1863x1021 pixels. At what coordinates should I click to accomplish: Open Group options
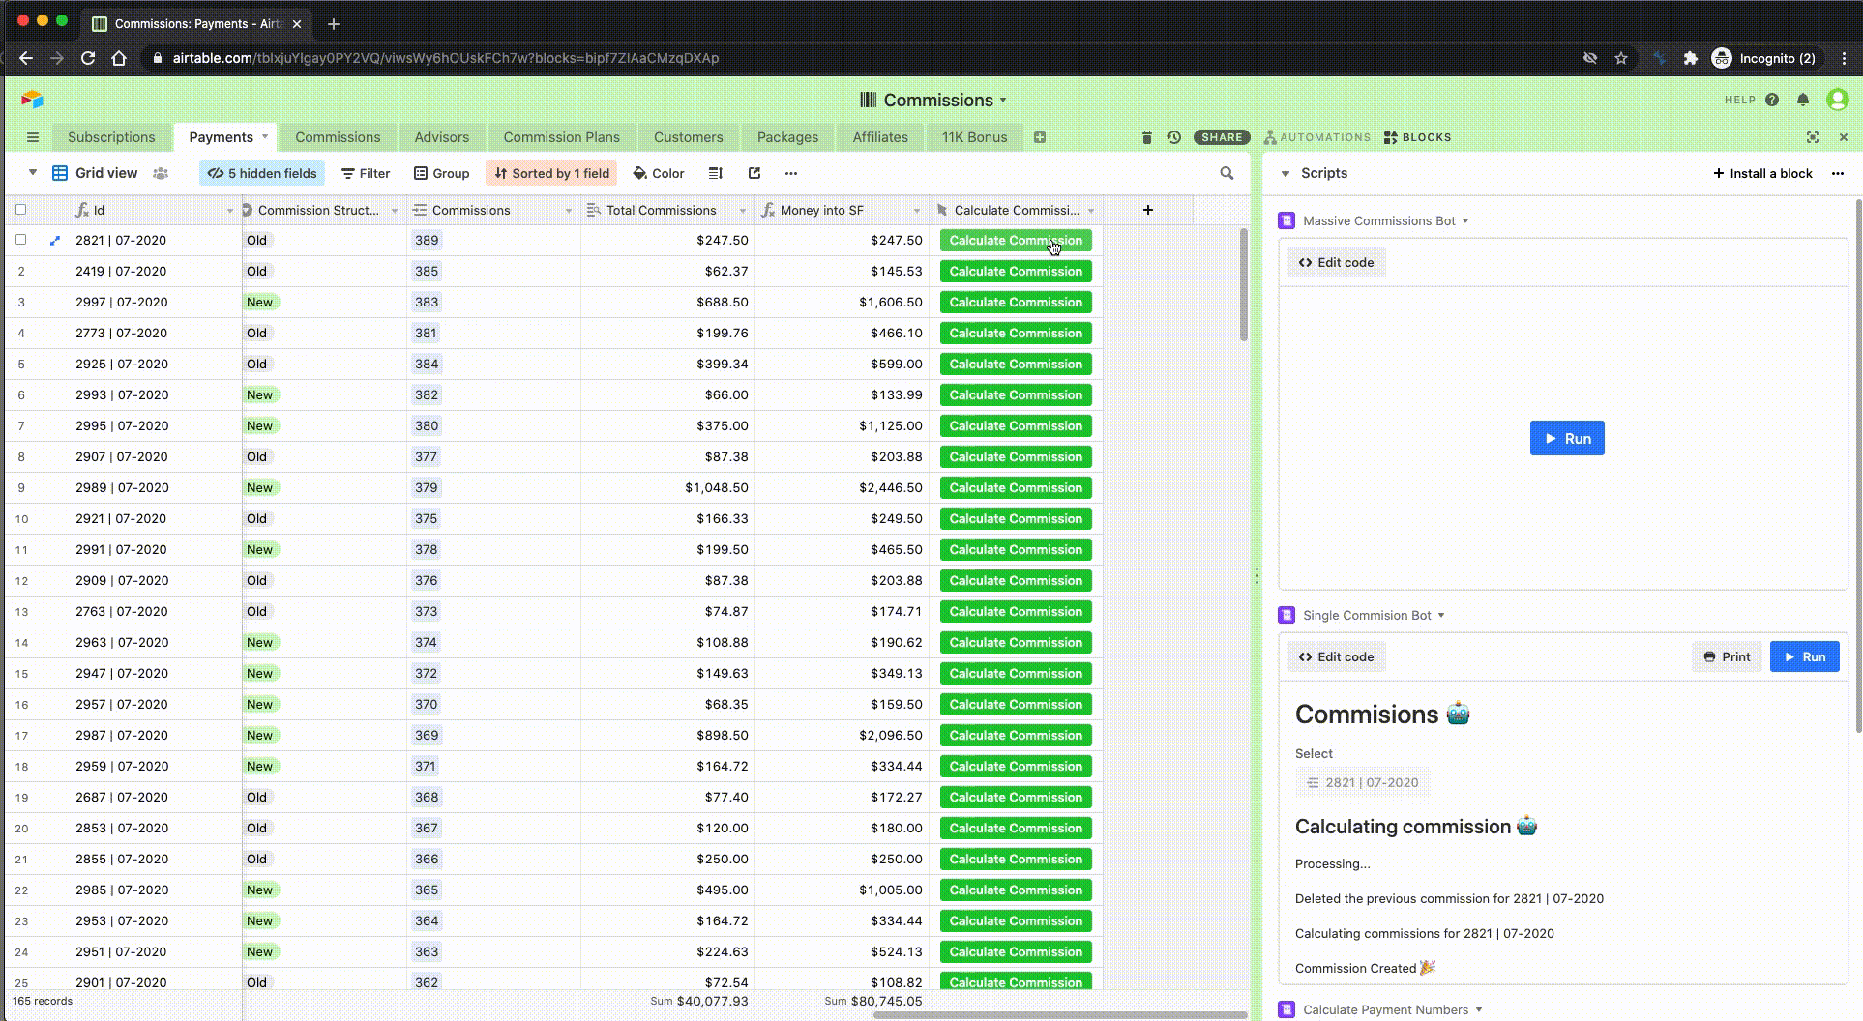tap(441, 173)
